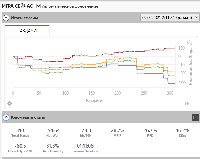Click the VPIP percentage stat

pos(118,133)
